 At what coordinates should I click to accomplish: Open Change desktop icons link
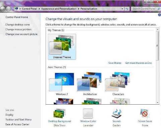click(18, 24)
